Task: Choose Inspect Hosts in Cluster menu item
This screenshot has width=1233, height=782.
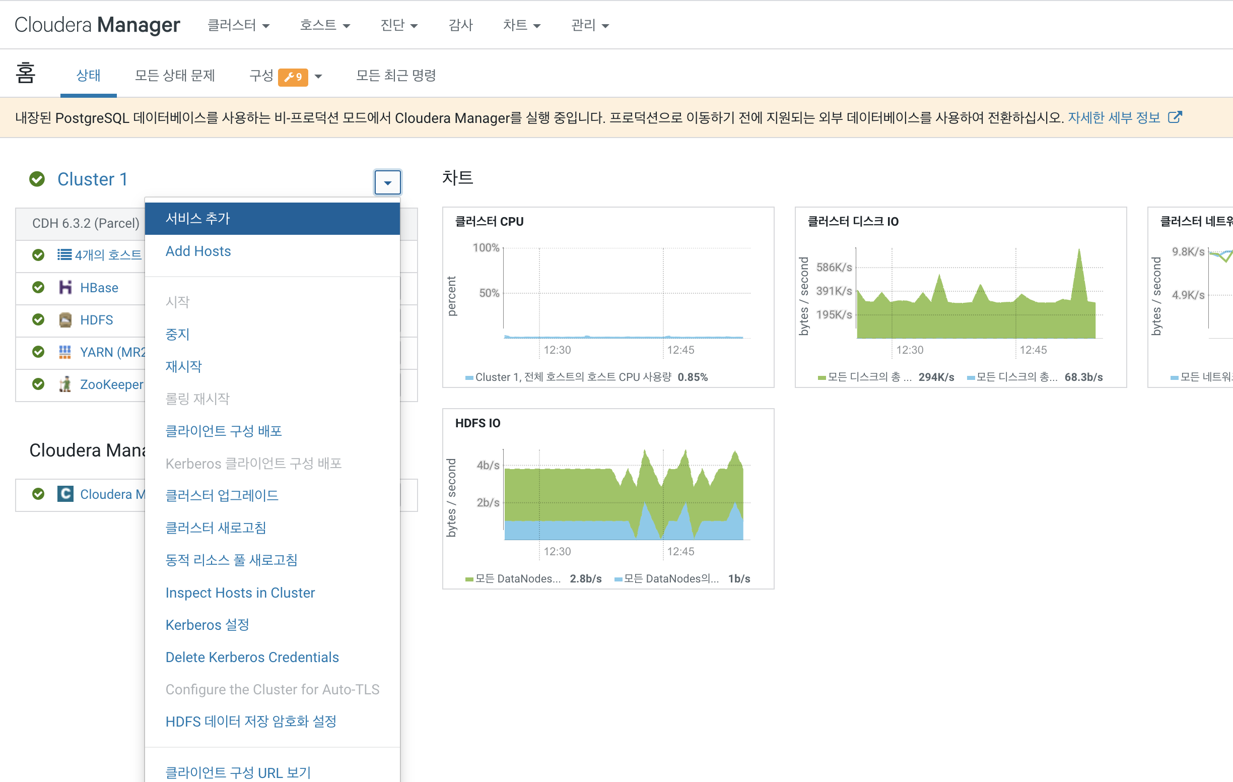Action: 240,593
